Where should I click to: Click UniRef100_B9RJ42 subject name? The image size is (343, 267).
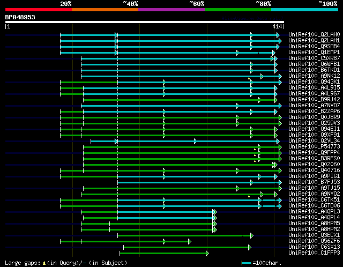(314, 100)
